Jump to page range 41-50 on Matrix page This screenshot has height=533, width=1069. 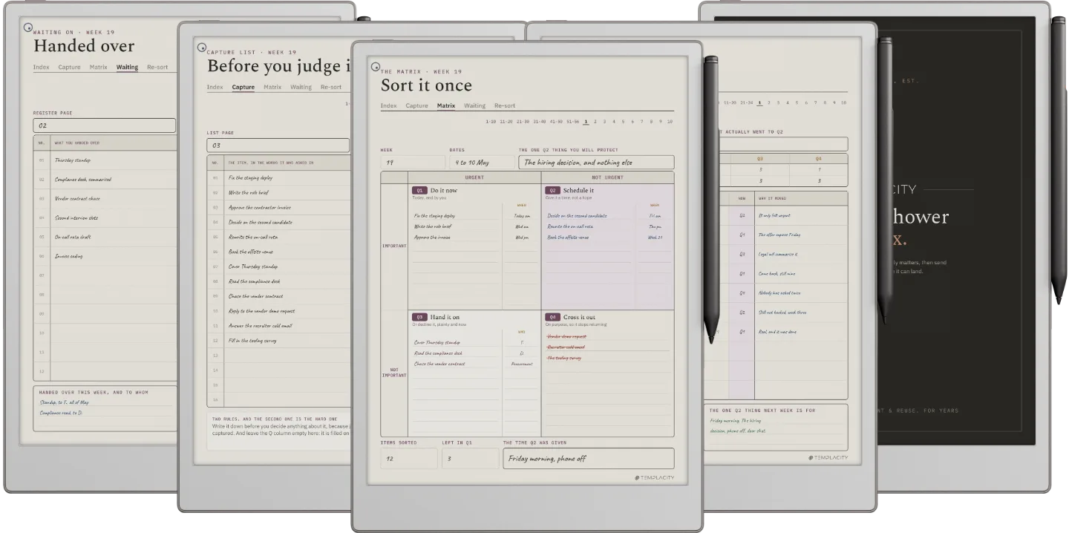(x=555, y=122)
